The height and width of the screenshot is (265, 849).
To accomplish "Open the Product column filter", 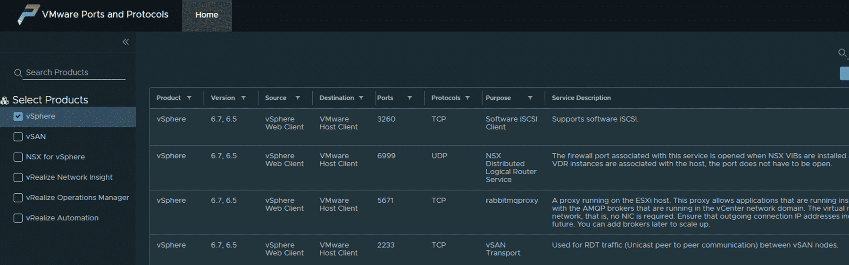I will [x=189, y=98].
